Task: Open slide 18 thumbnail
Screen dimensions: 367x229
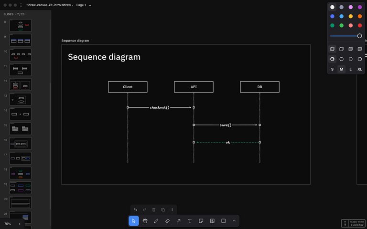Action: point(21,173)
